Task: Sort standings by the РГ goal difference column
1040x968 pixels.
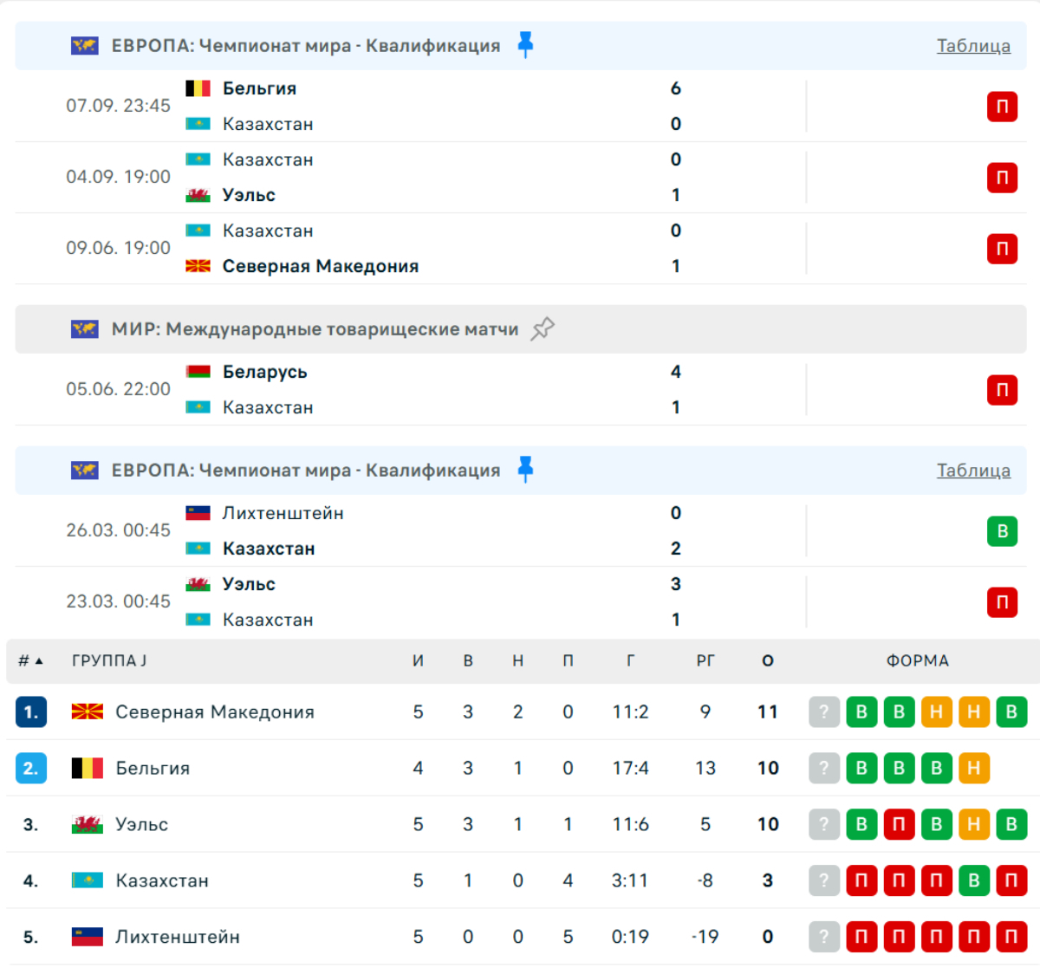Action: 705,660
